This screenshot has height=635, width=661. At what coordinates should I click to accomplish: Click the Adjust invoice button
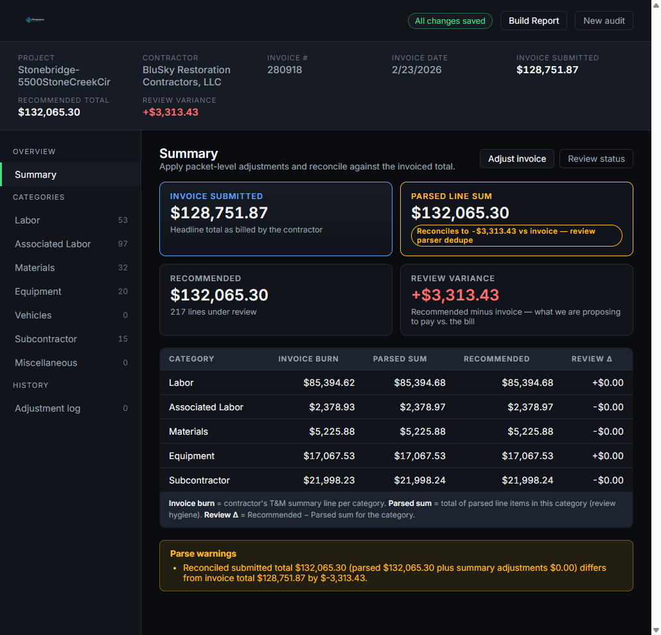pyautogui.click(x=517, y=159)
